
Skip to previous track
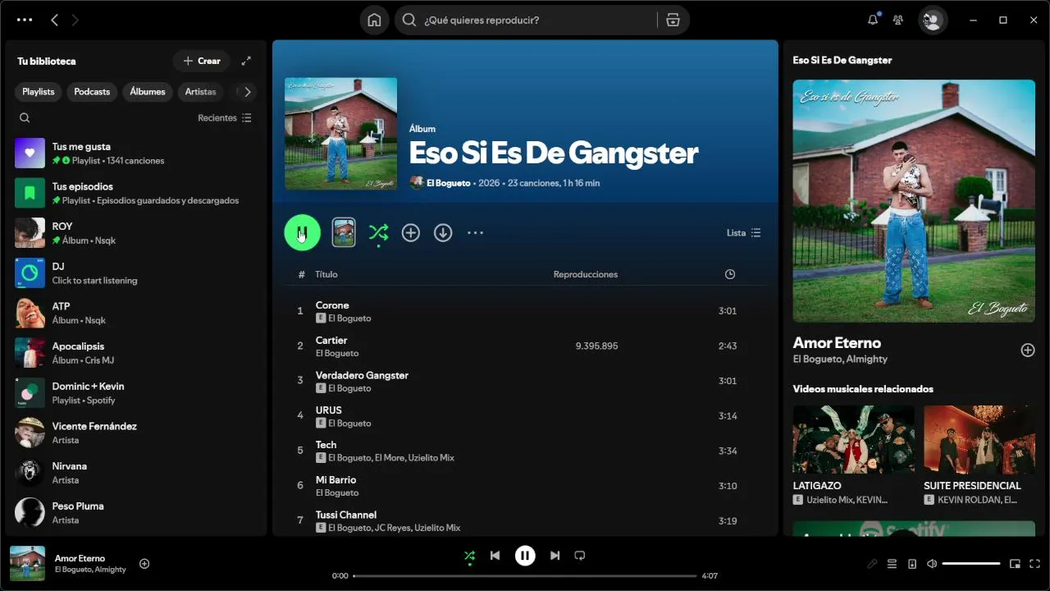(x=495, y=556)
